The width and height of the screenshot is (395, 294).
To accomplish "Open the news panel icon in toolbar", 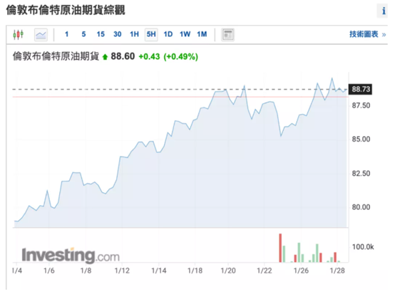I will click(x=227, y=34).
